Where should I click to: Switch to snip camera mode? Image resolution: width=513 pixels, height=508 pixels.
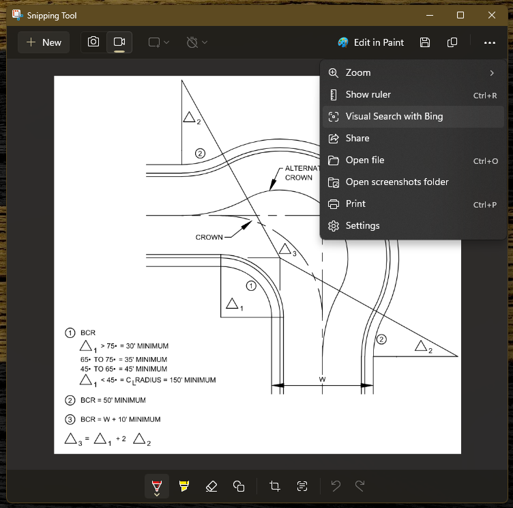tap(93, 42)
